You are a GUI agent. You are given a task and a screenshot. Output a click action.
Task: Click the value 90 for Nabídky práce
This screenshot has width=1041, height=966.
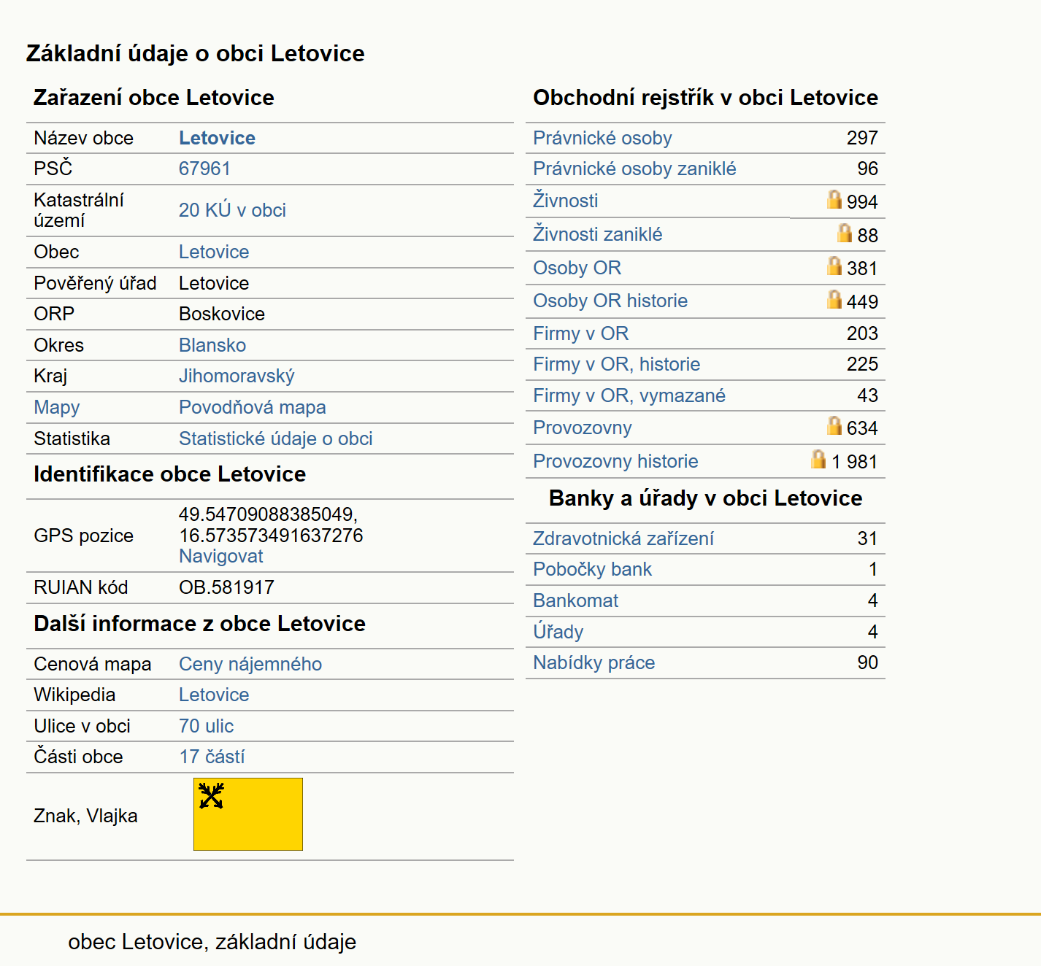point(867,662)
